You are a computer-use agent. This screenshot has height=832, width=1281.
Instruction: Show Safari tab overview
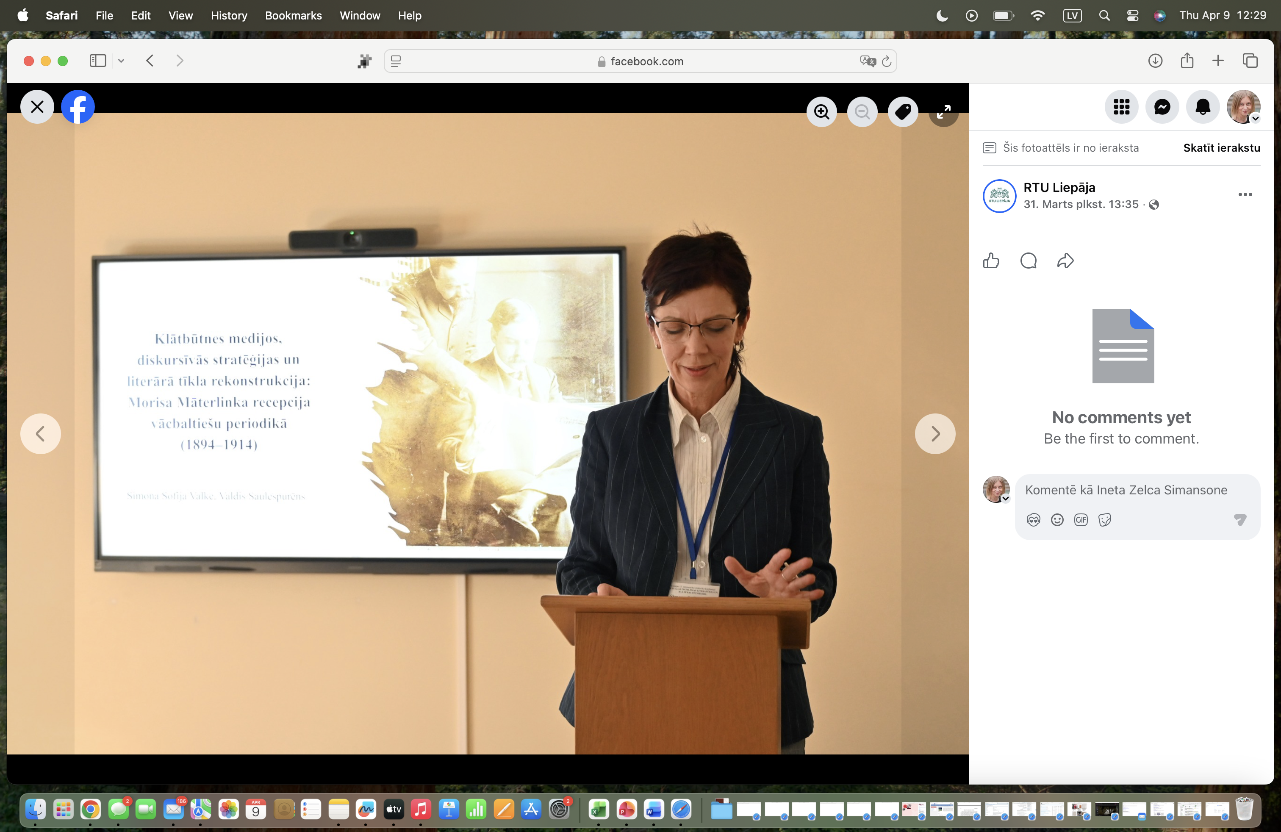[x=1250, y=61]
